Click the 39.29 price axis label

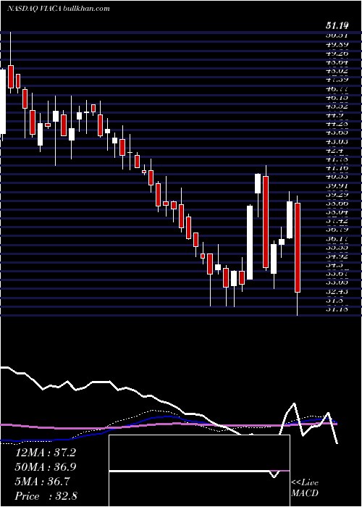(336, 194)
